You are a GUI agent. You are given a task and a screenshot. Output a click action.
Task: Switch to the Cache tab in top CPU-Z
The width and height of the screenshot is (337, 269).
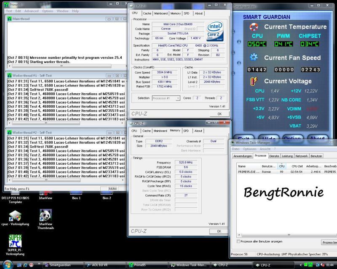[x=147, y=13]
